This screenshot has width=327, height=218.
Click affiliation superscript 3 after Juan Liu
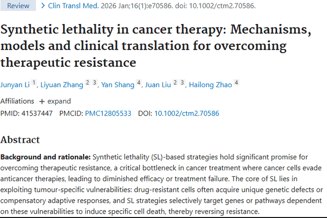tap(183, 82)
